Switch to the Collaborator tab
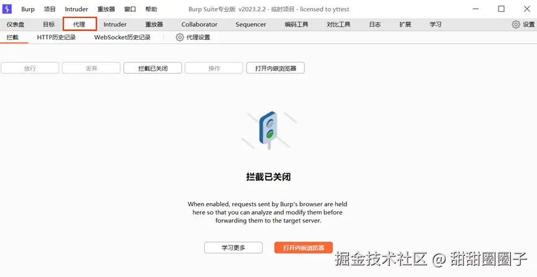 coord(199,24)
